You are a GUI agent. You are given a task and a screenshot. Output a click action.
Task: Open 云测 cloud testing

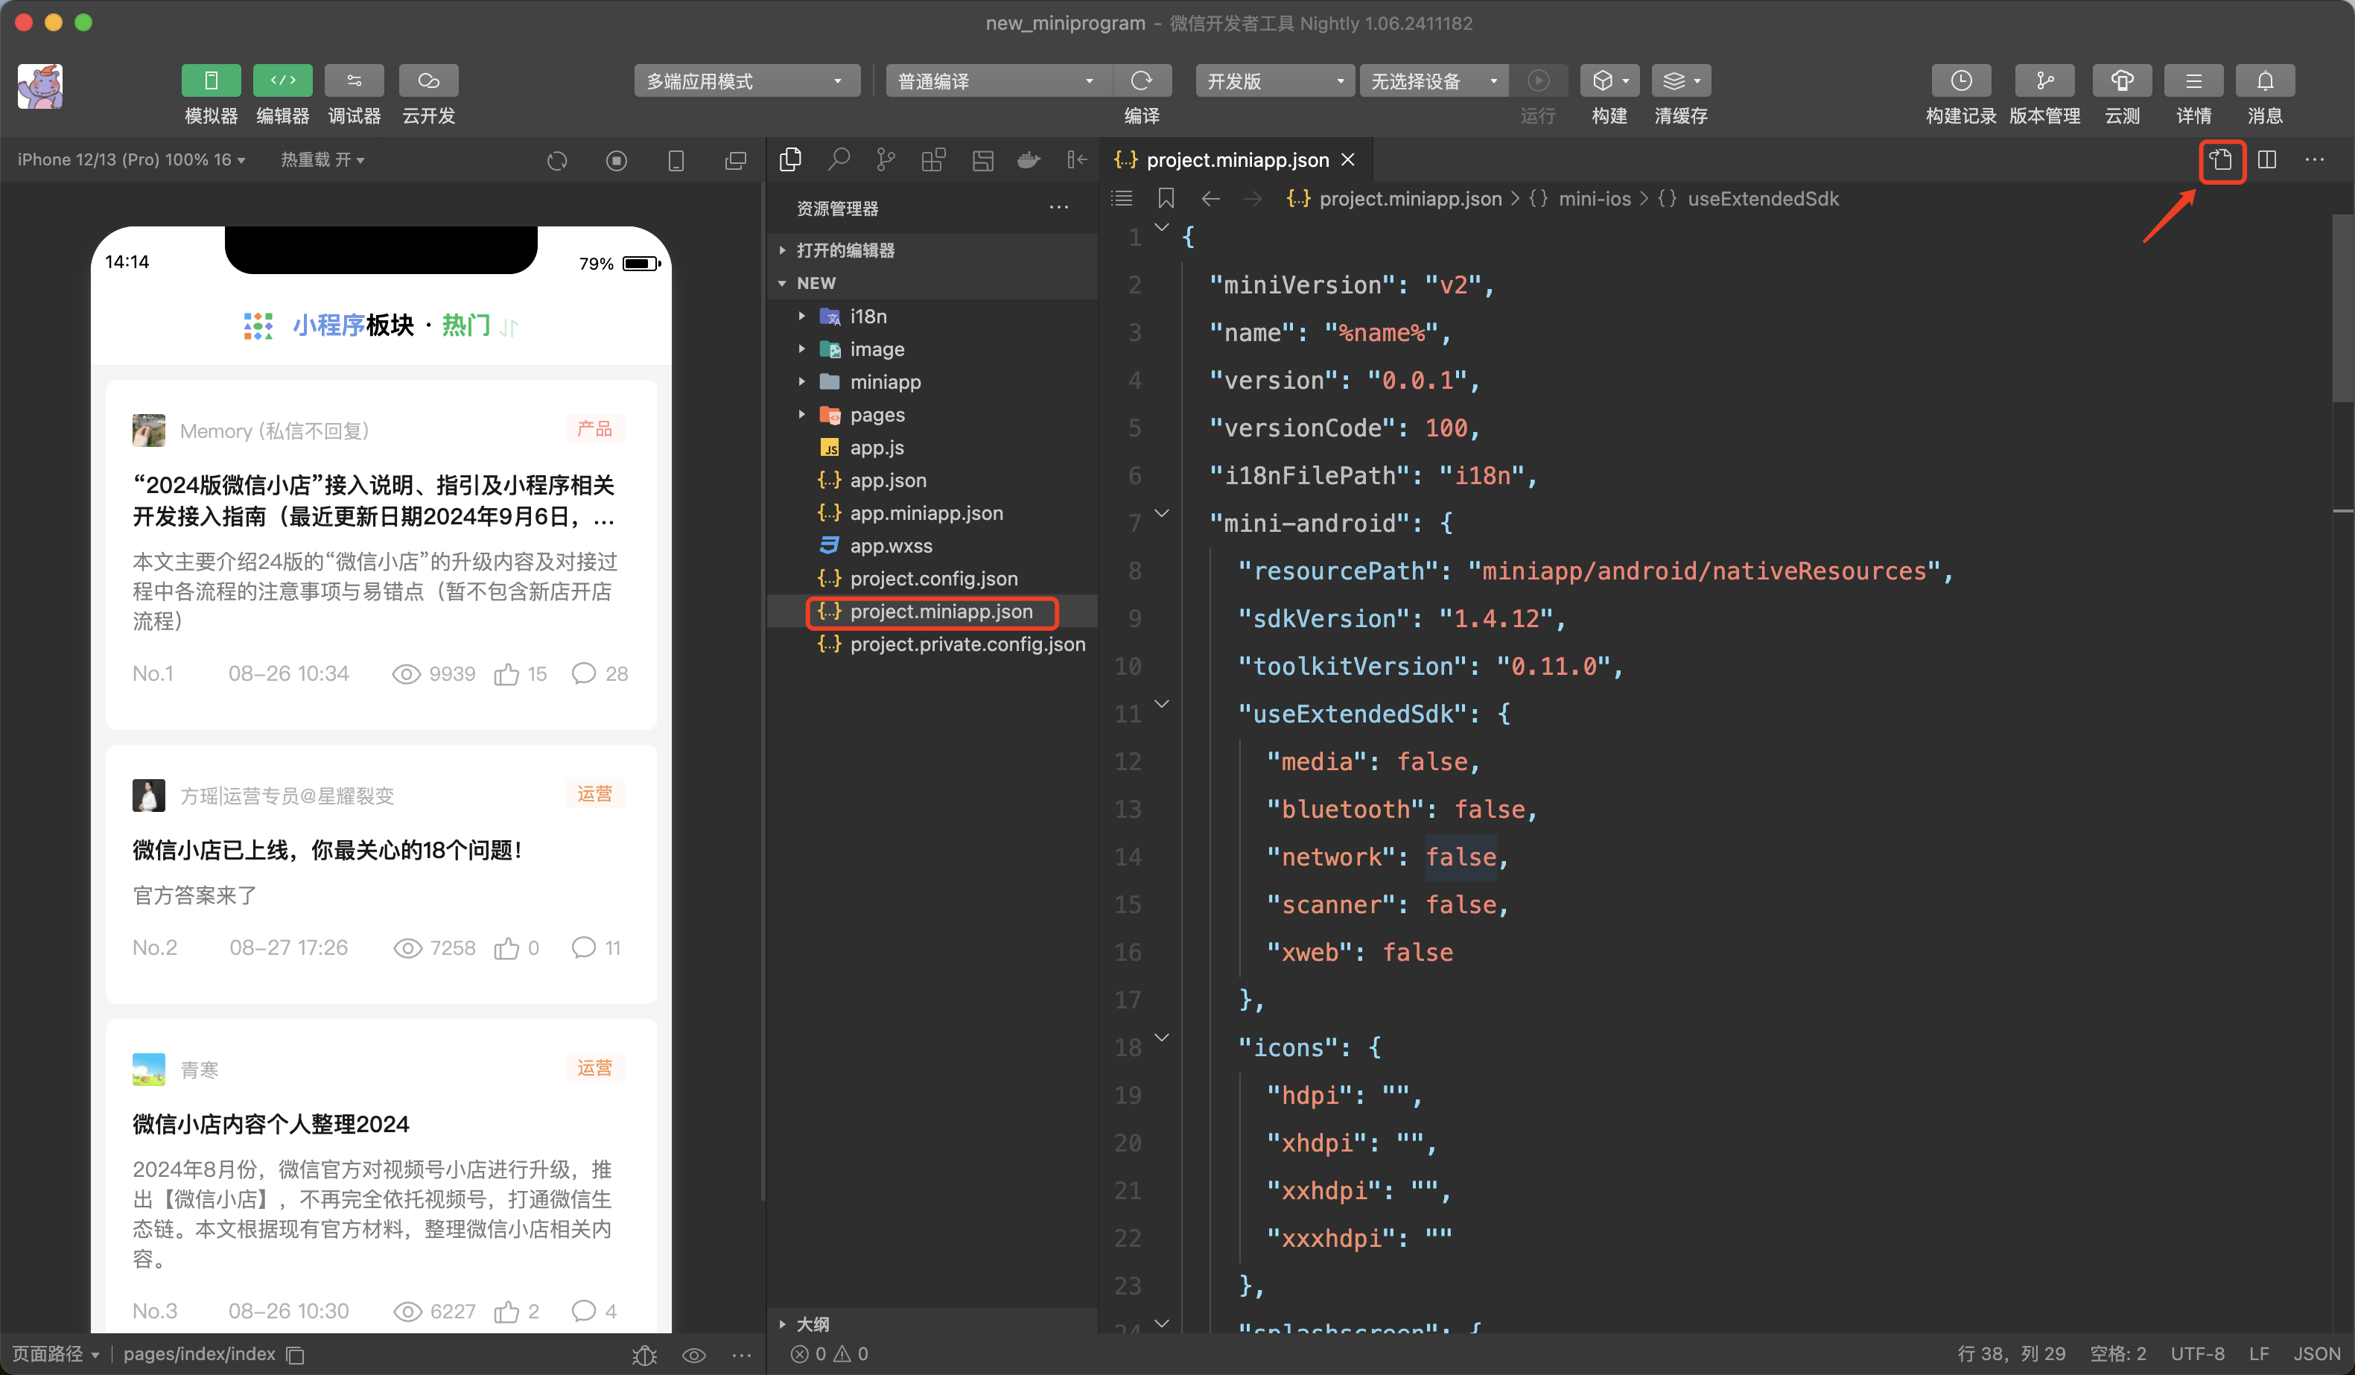point(2121,81)
